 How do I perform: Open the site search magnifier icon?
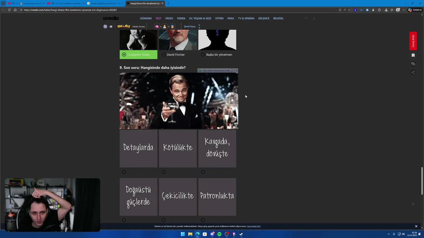[x=306, y=18]
